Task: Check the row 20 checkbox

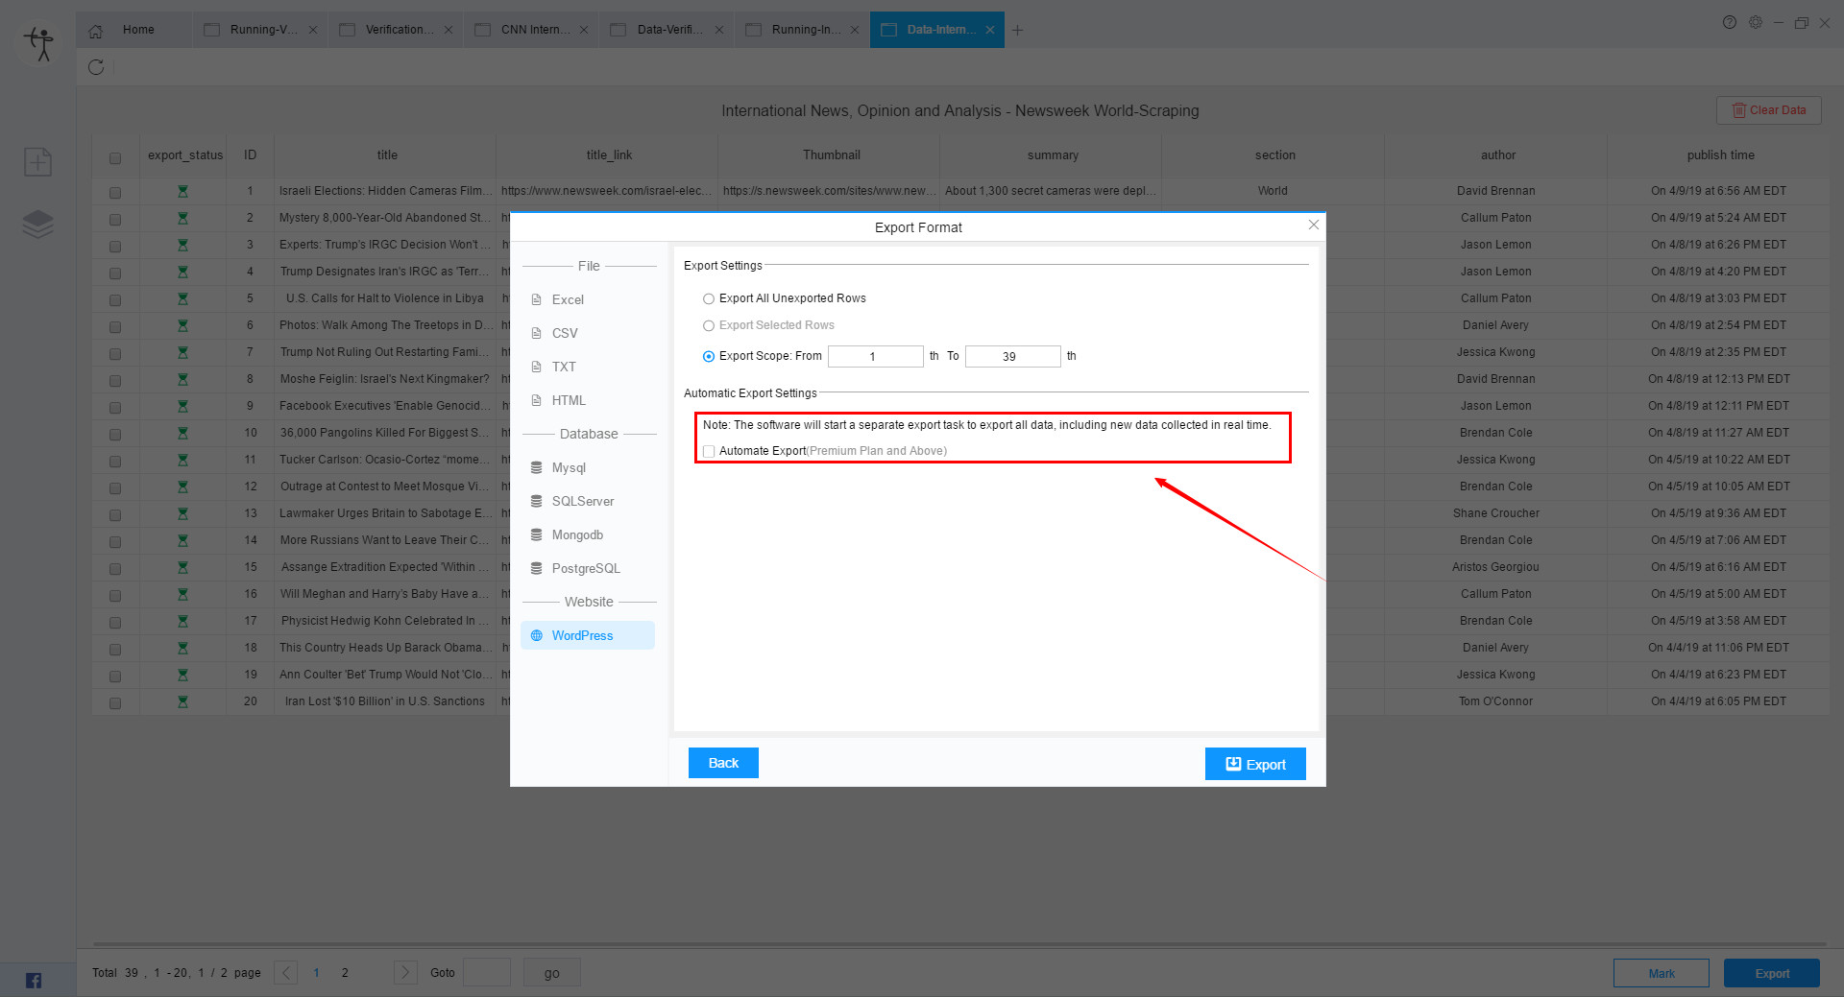Action: click(115, 703)
